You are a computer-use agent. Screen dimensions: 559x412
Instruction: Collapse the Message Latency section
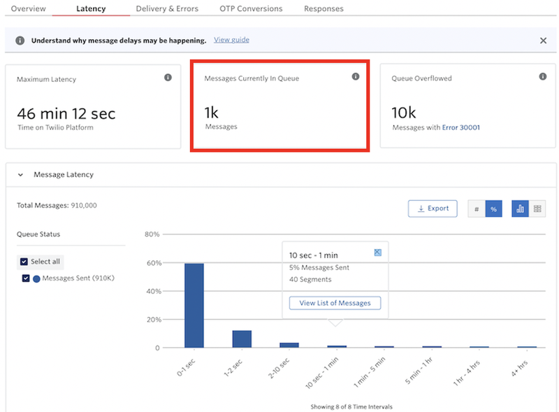[x=19, y=175]
